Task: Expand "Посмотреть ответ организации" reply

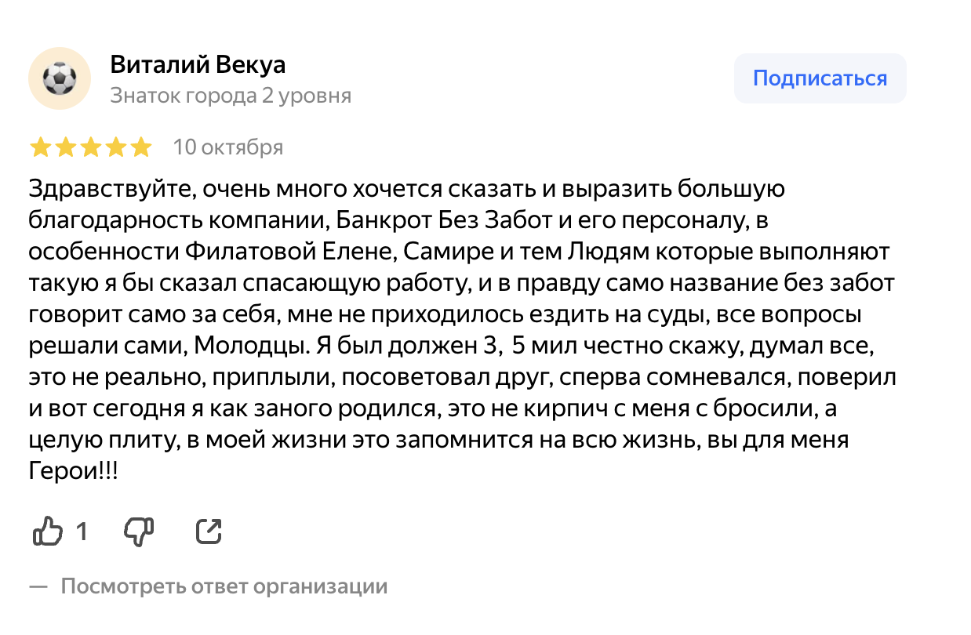Action: (224, 586)
